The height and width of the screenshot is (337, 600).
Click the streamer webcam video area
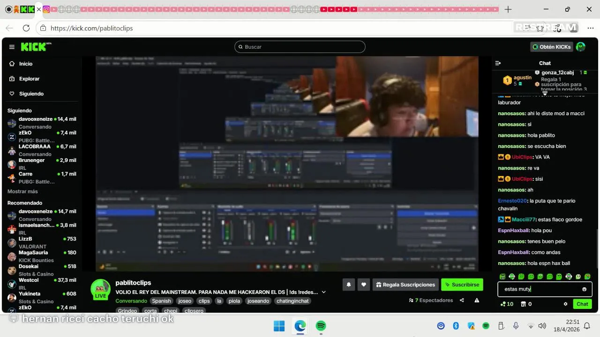point(407,97)
